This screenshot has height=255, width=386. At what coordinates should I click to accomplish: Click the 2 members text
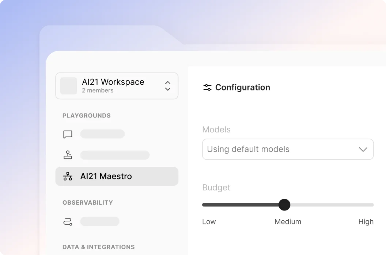98,90
